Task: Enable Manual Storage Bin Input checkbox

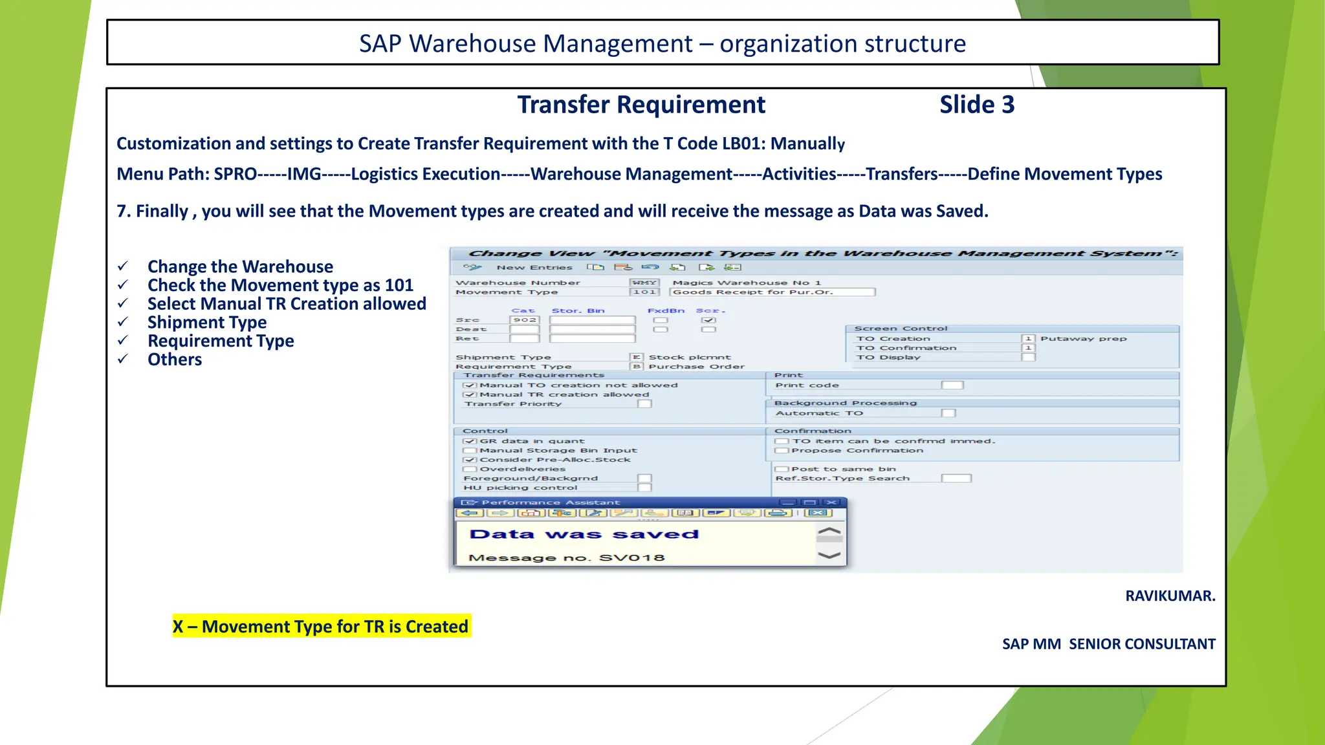Action: click(x=470, y=451)
